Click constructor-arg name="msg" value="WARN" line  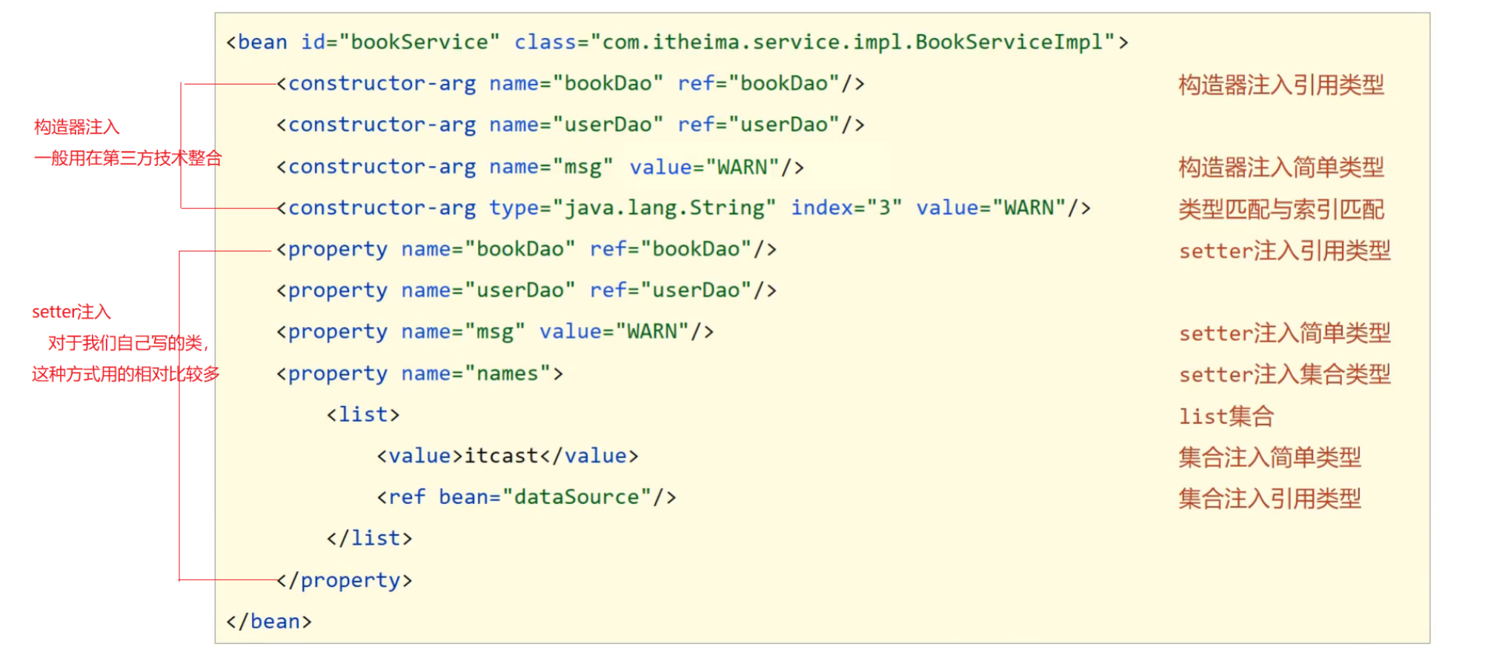(x=540, y=167)
